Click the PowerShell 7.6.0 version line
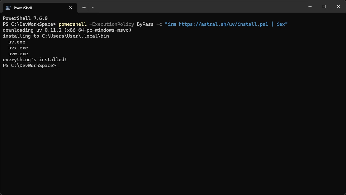This screenshot has width=346, height=195. tap(25, 18)
